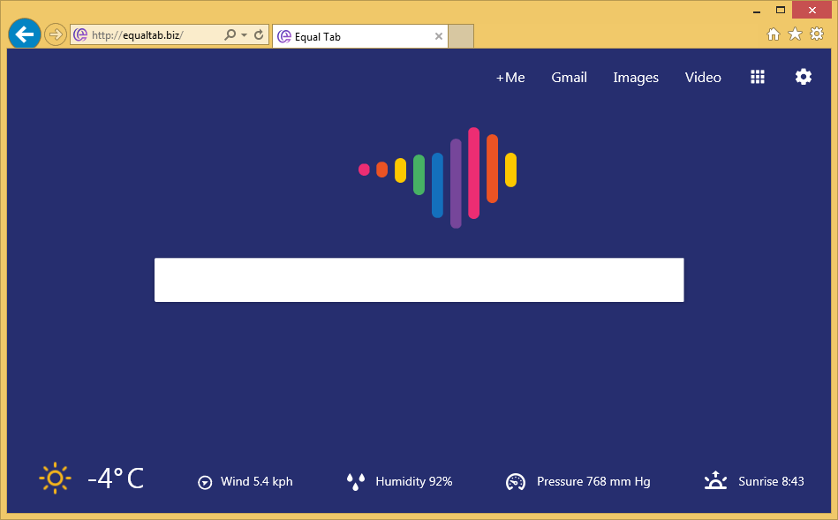This screenshot has width=838, height=520.
Task: Open a new blank tab
Action: click(x=461, y=37)
